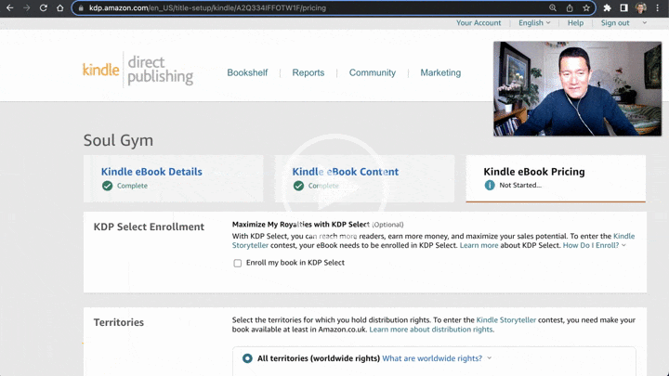669x376 pixels.
Task: Click the video play button overlay
Action: [x=334, y=188]
